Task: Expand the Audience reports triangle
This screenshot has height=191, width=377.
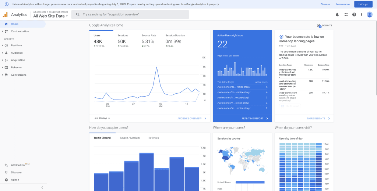Action: (x=3, y=53)
